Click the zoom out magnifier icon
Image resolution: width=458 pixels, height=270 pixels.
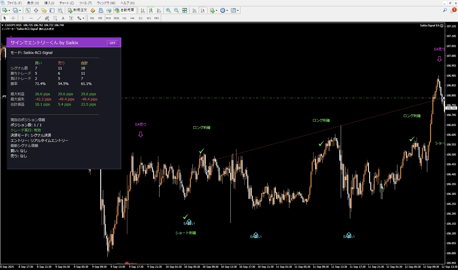pos(176,10)
